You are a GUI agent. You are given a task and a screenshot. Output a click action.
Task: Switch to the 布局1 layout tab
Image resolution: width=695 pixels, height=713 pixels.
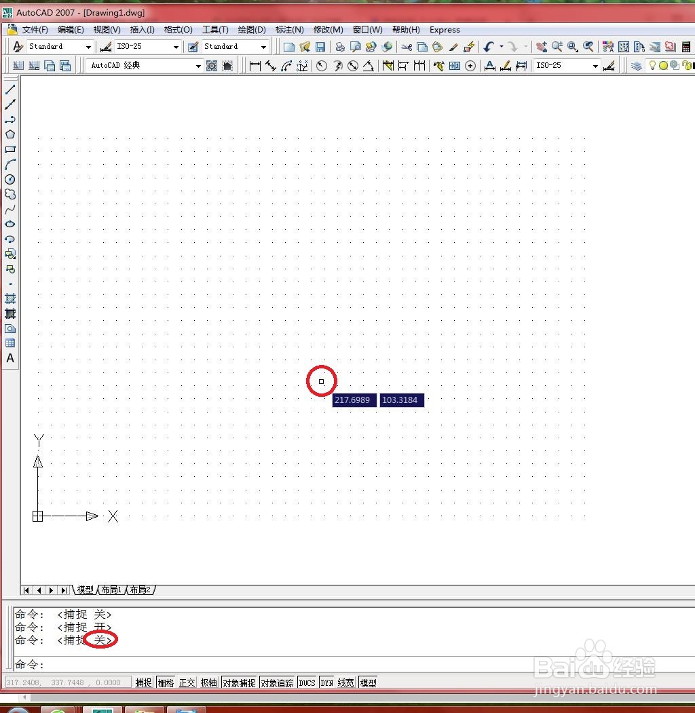(112, 590)
